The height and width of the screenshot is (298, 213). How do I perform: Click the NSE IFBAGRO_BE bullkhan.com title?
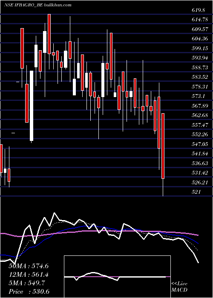pos(38,5)
